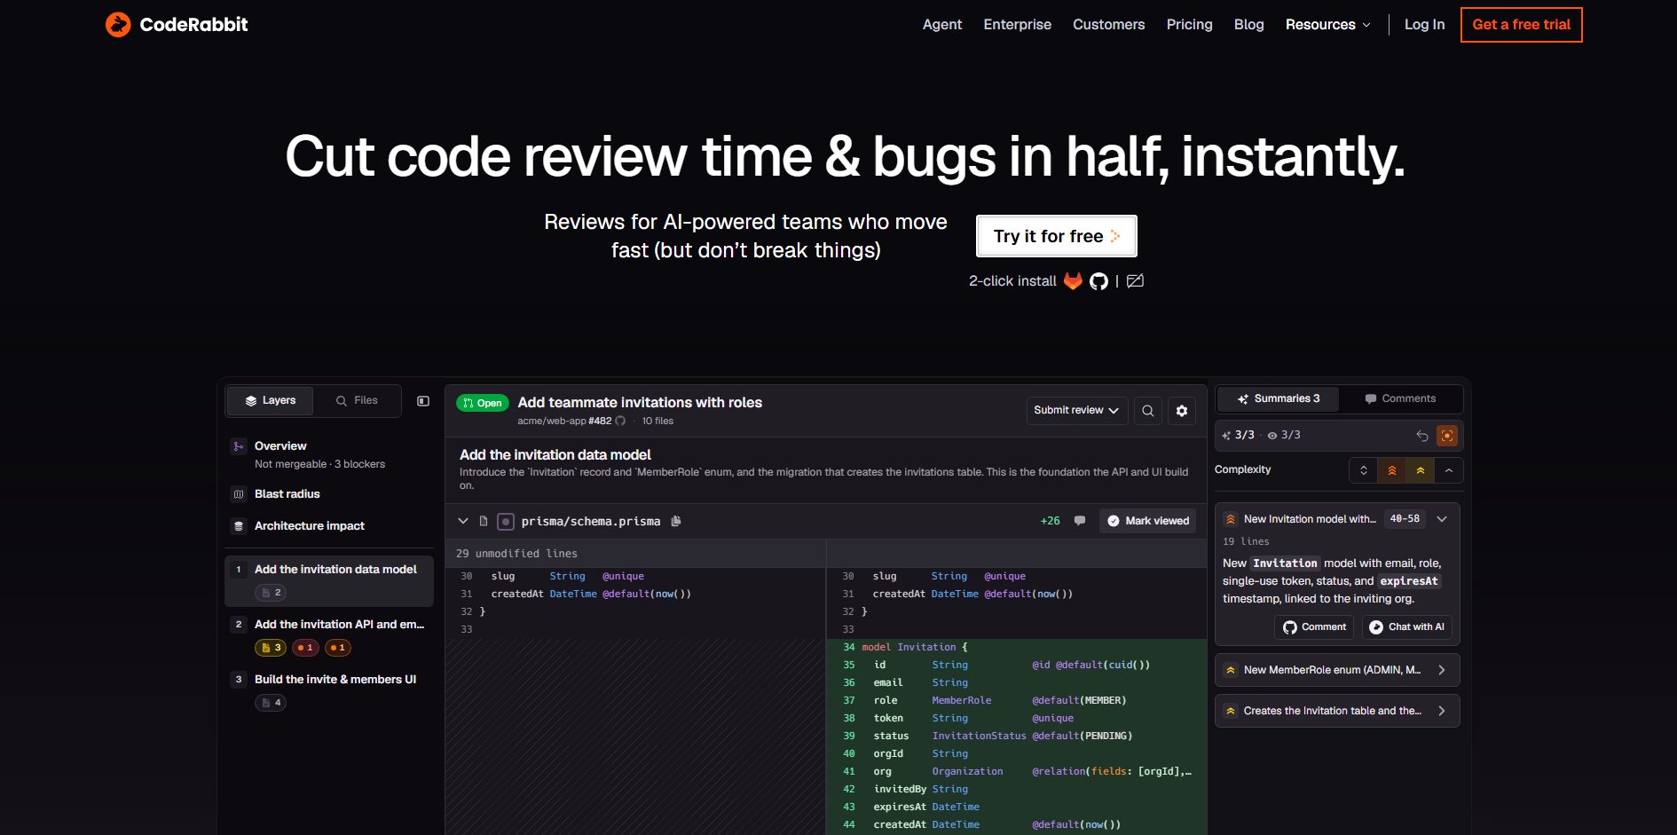Select layer 3 Build the invite & members UI
This screenshot has height=835, width=1677.
click(329, 691)
